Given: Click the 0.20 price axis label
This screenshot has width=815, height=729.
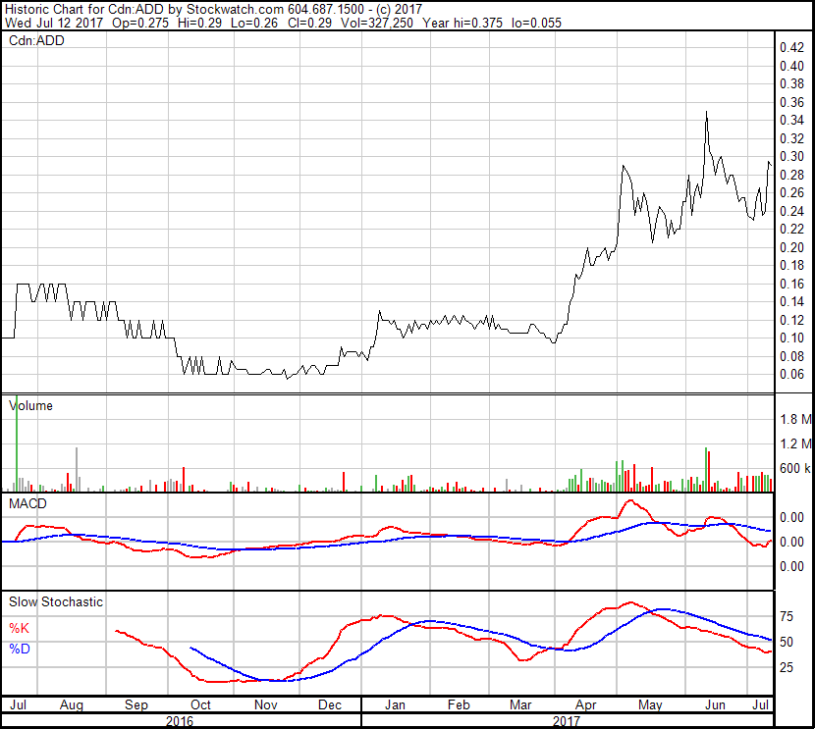Looking at the screenshot, I should pos(791,247).
